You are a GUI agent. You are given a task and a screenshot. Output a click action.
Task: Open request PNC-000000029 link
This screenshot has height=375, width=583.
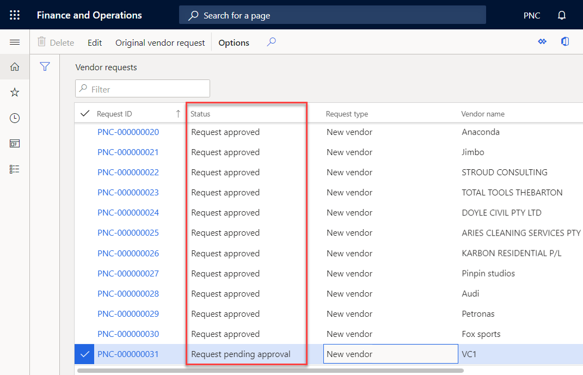(x=128, y=313)
